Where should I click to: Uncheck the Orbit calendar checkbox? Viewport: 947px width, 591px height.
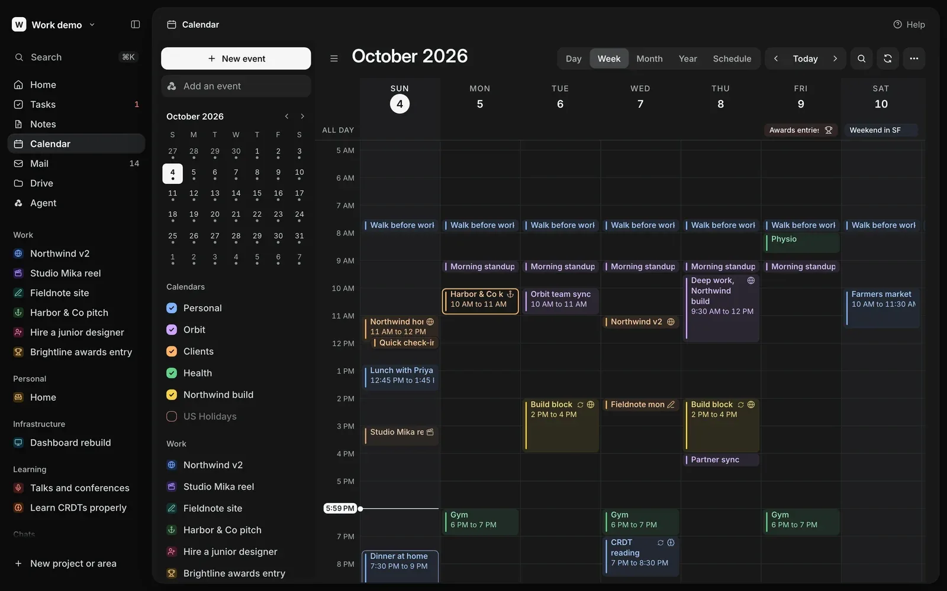172,330
